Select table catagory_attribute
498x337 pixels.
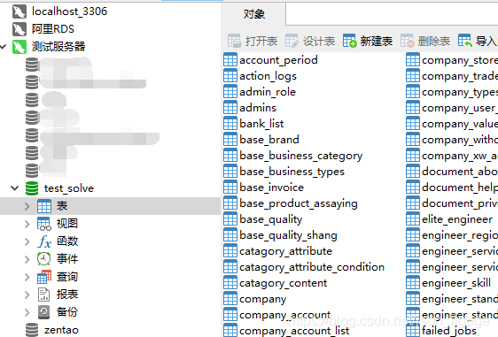[x=285, y=251]
